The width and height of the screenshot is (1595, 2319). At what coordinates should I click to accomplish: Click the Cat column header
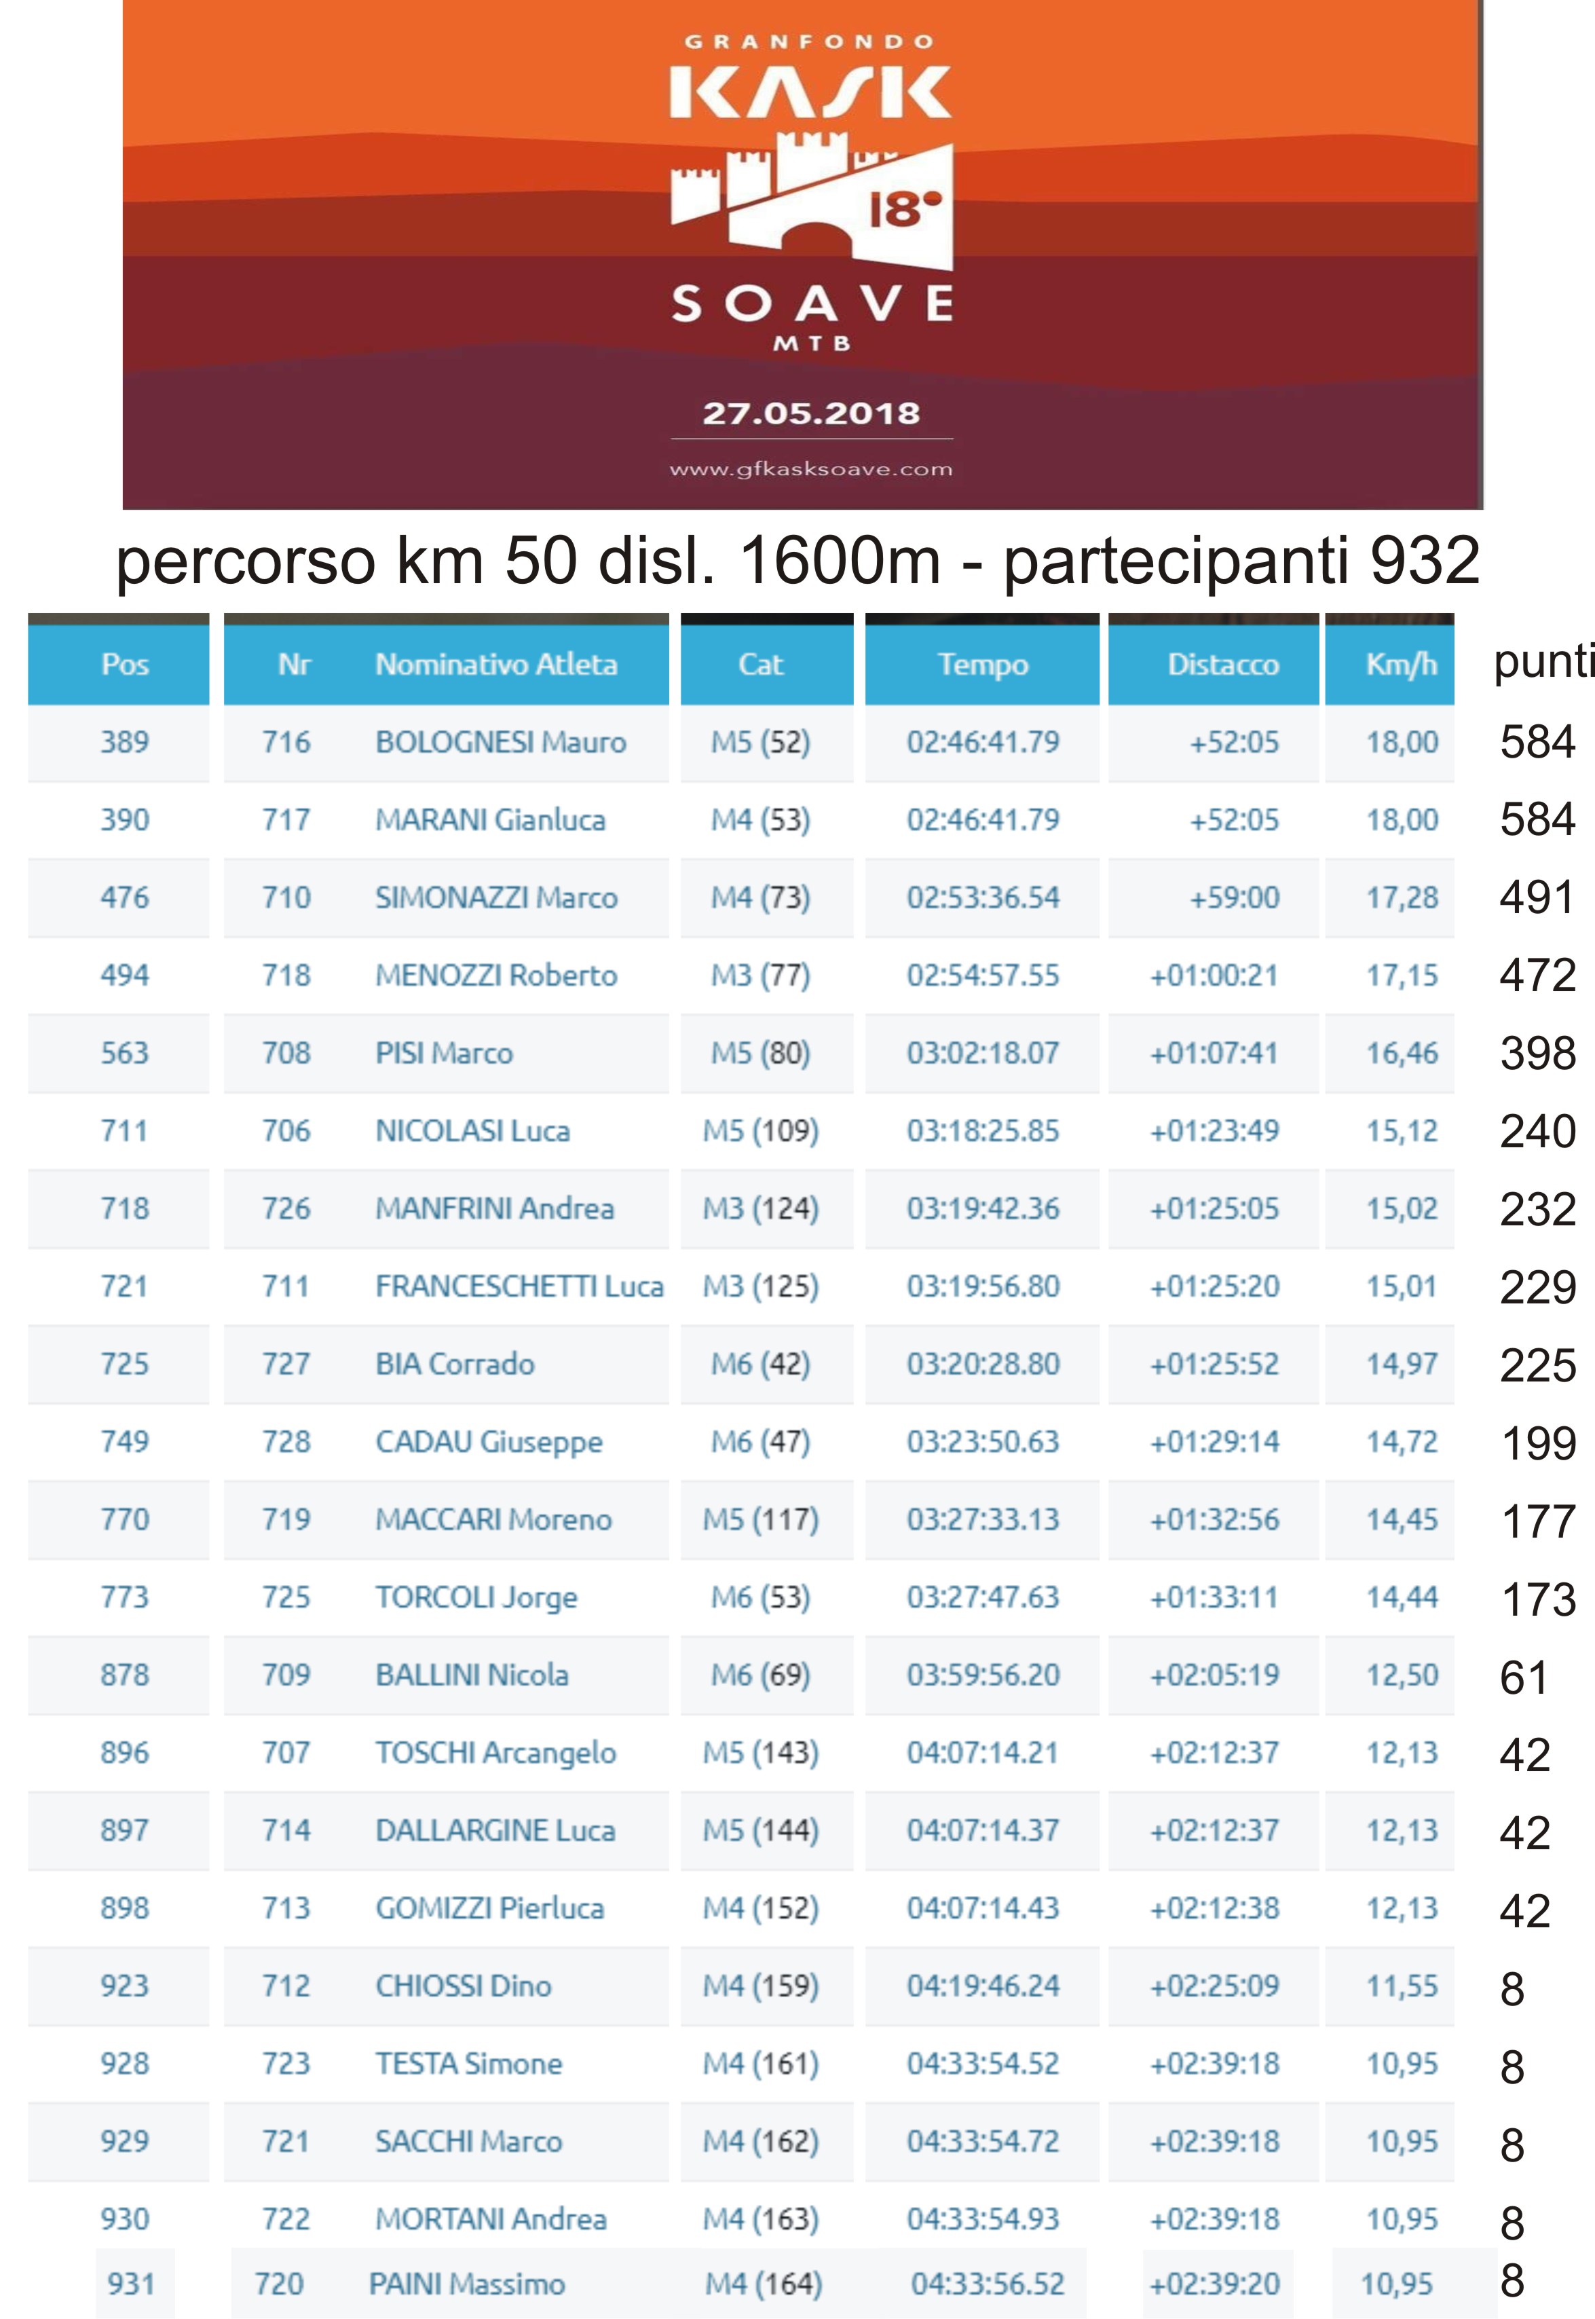761,664
